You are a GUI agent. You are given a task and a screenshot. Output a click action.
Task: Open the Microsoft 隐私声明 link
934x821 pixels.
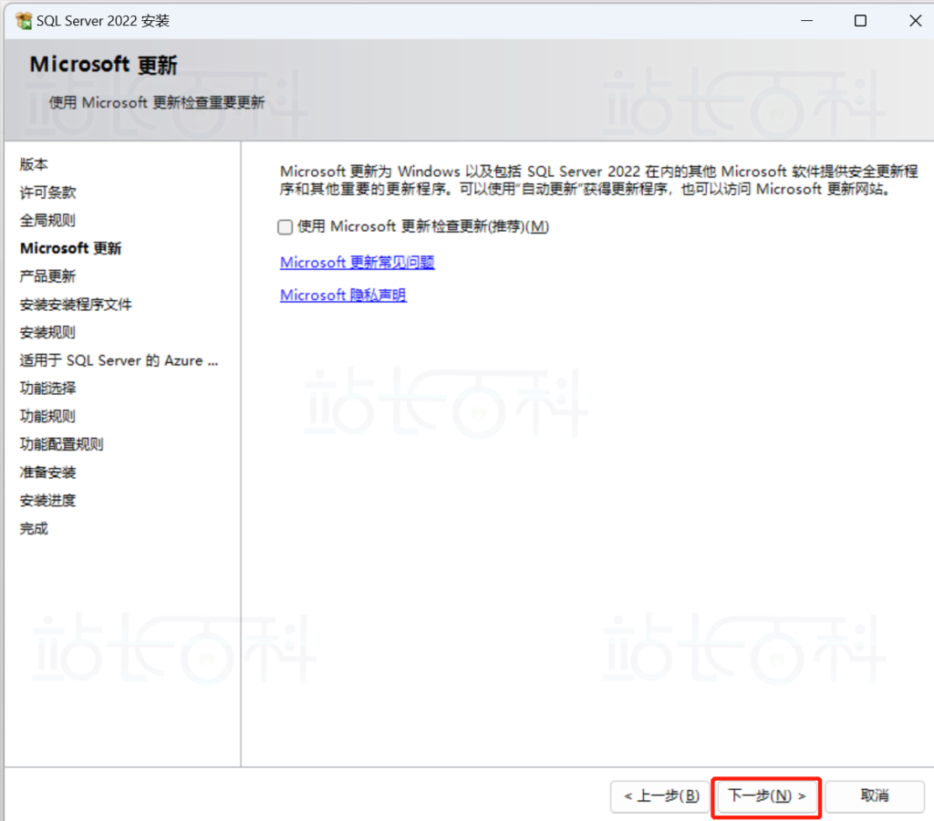[x=343, y=295]
